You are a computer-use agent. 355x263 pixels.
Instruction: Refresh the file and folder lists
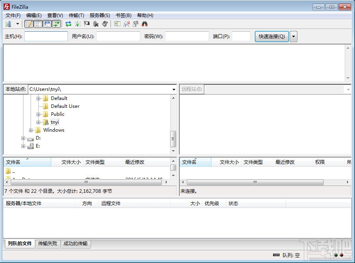pyautogui.click(x=68, y=24)
